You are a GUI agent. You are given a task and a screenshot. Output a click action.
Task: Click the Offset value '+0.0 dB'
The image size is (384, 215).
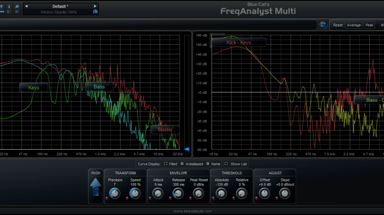[265, 184]
